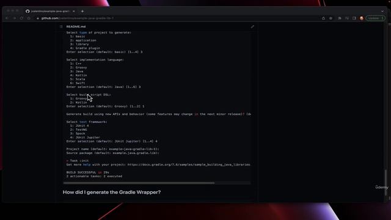Click the '3: library' option line
Image resolution: width=391 pixels, height=220 pixels.
coord(79,44)
